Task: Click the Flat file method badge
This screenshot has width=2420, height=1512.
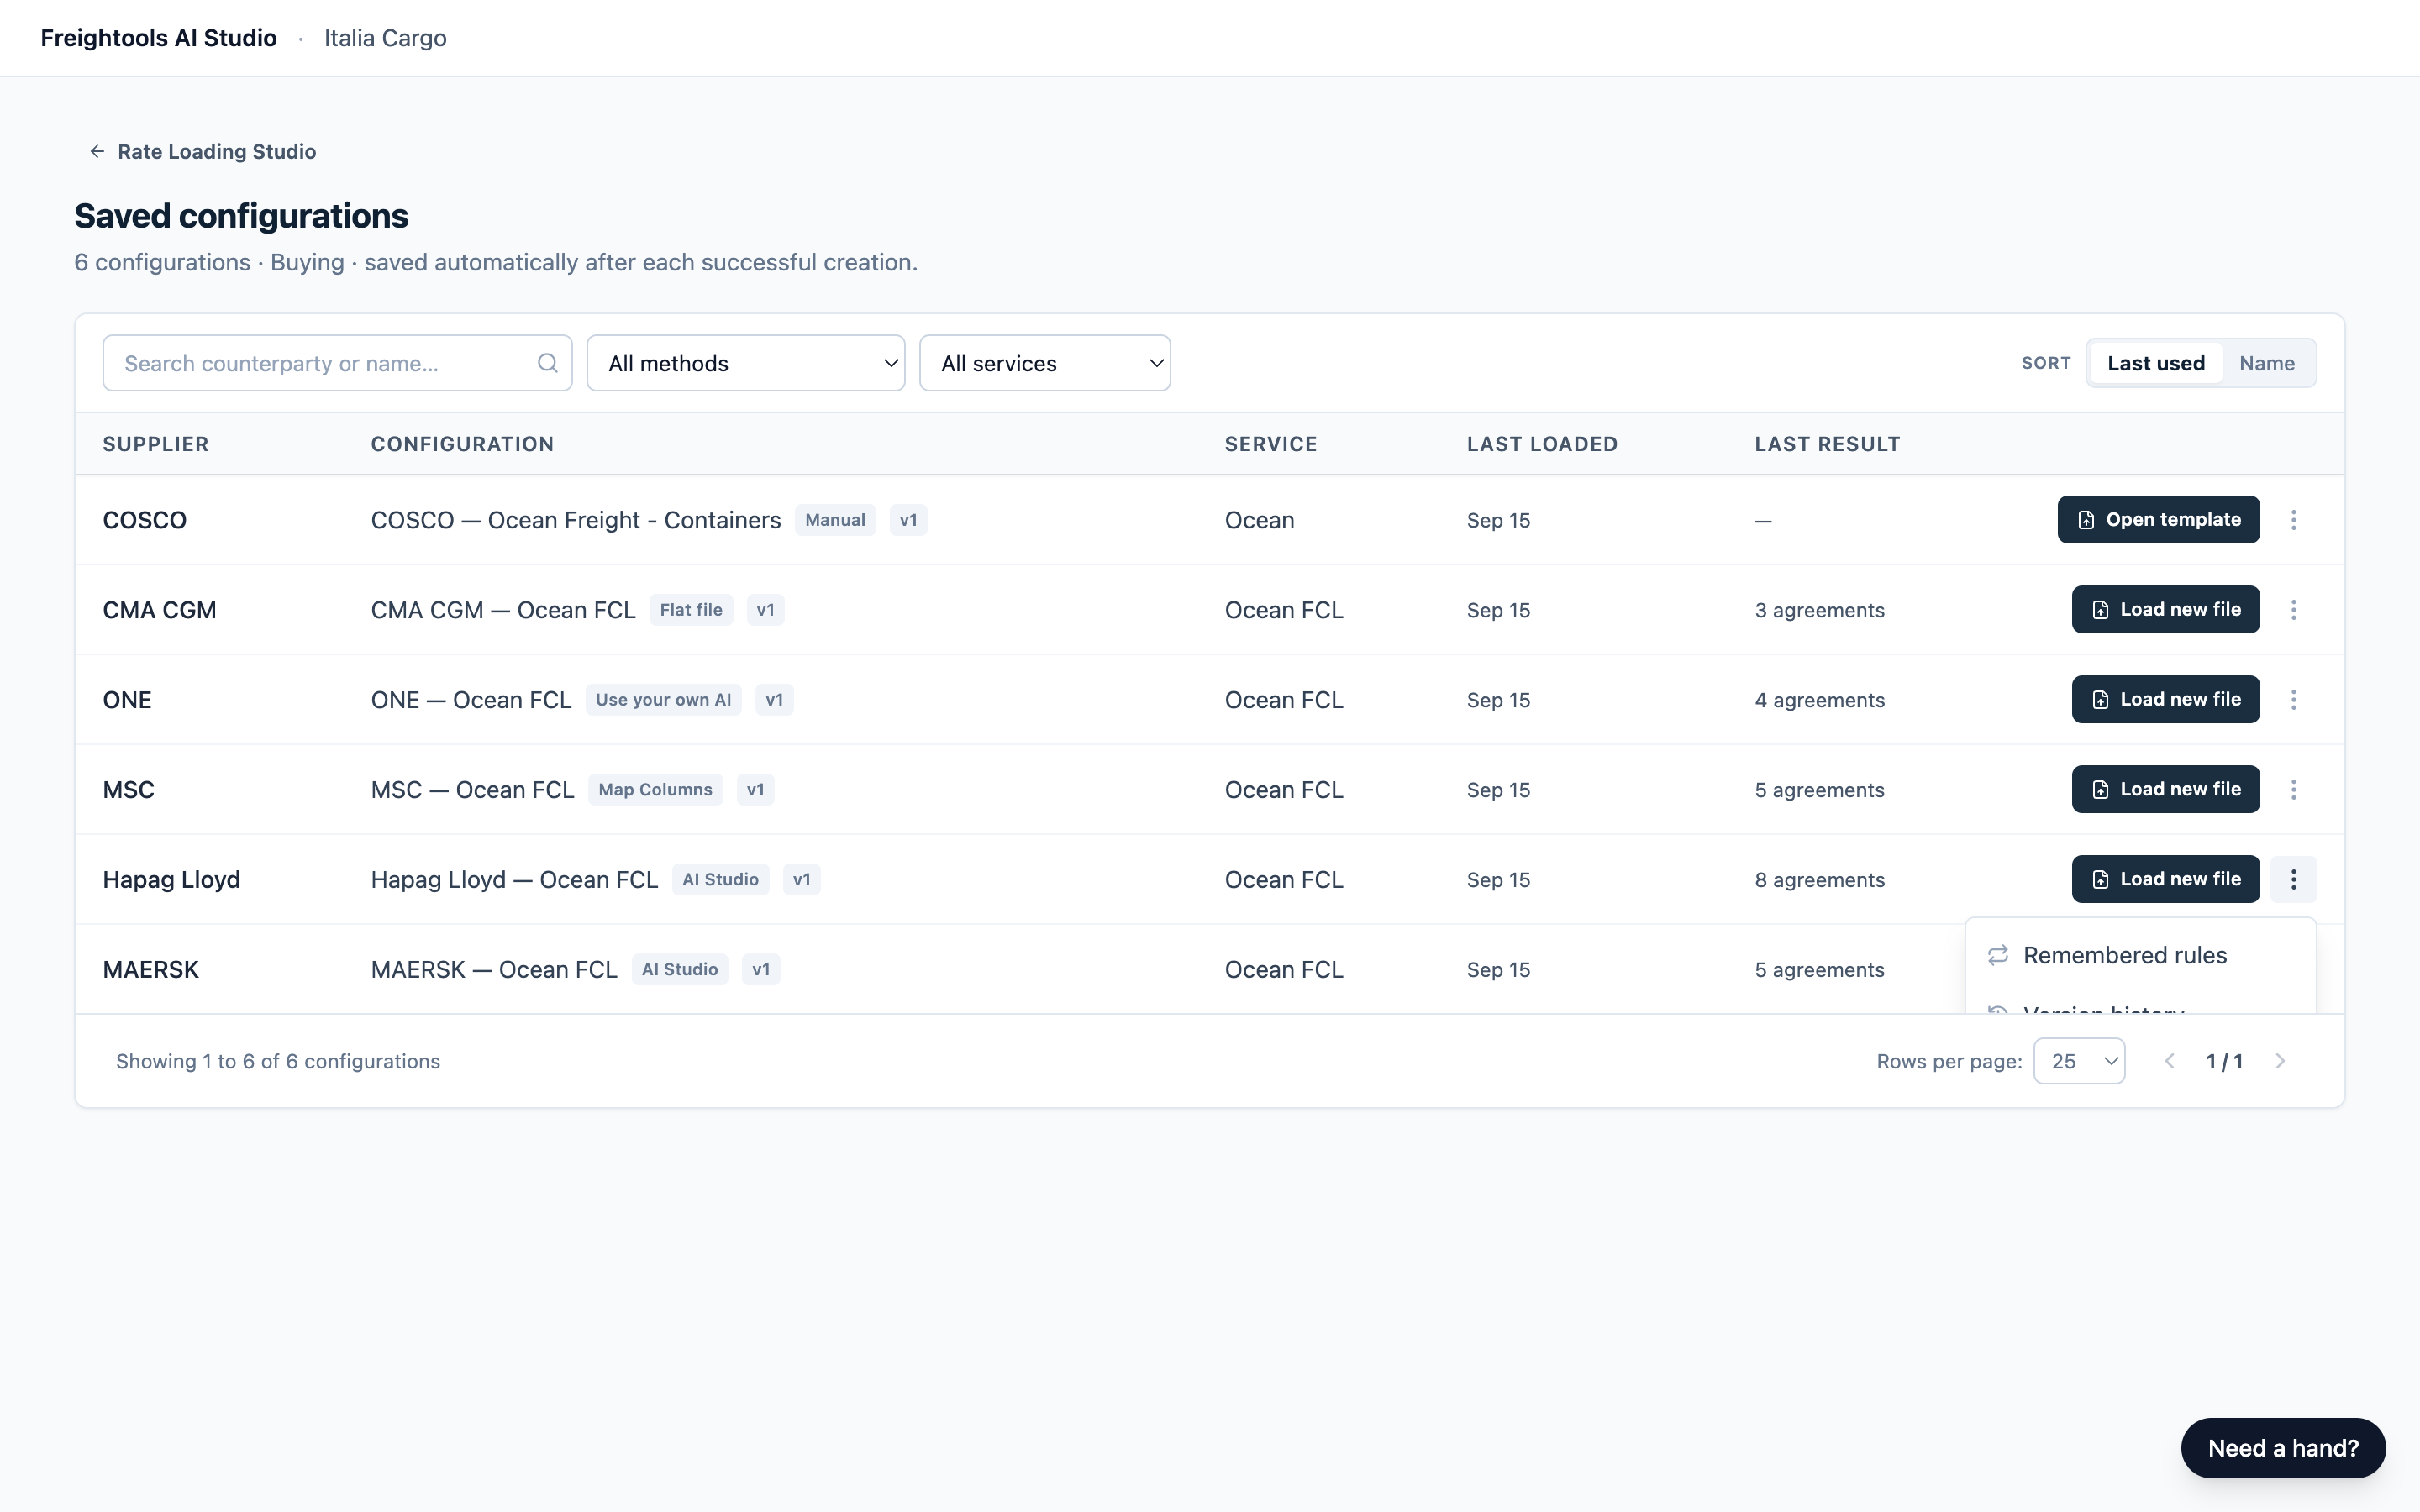Action: (x=691, y=610)
